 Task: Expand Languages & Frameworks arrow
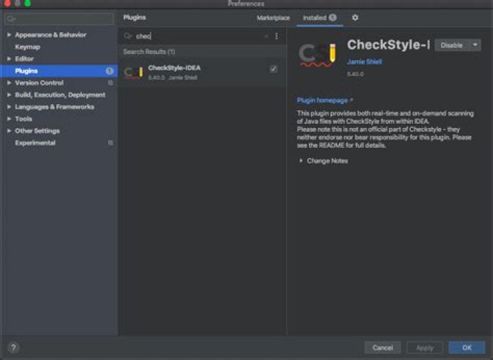pyautogui.click(x=9, y=107)
